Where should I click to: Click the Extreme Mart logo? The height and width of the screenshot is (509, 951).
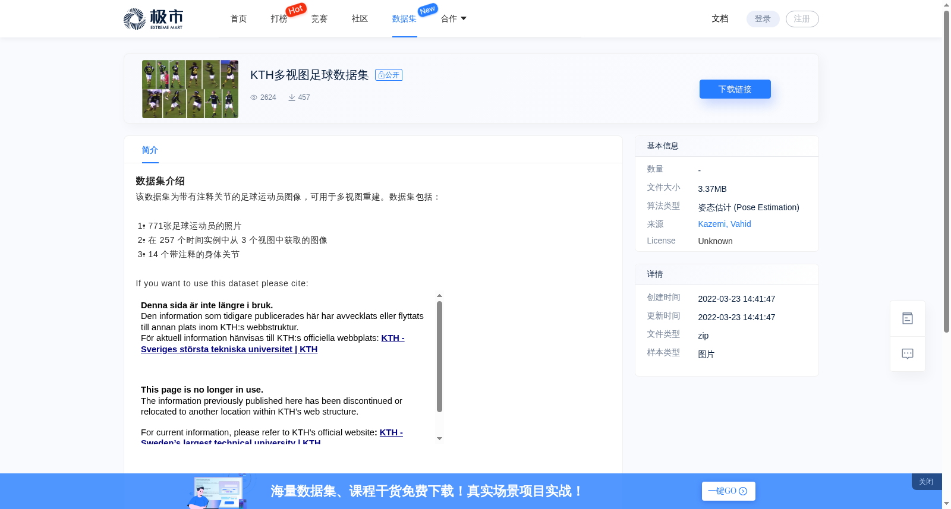[x=153, y=19]
